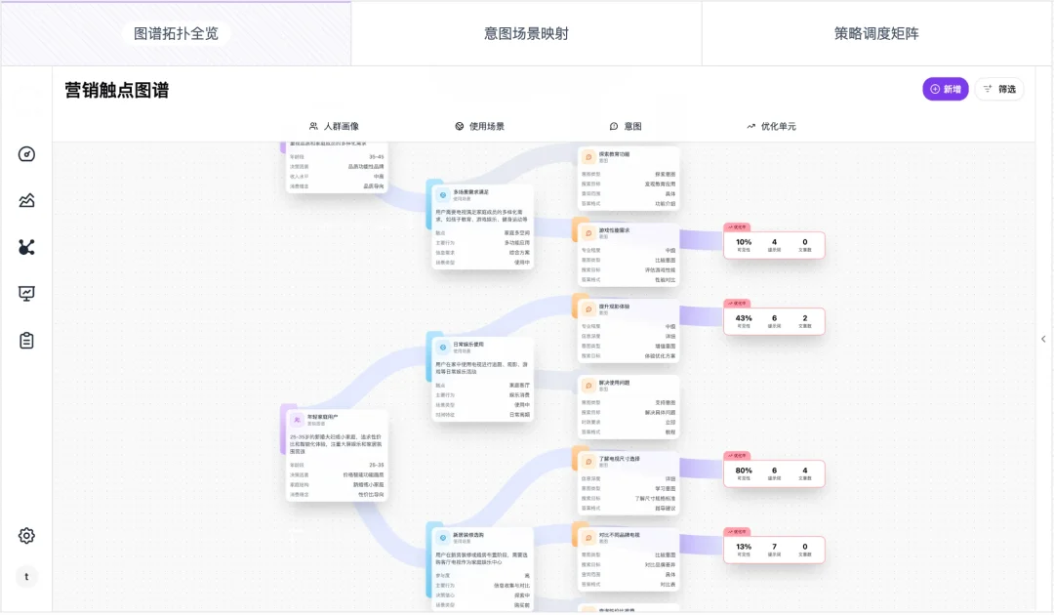Open the 筛选 filter control
The height and width of the screenshot is (615, 1054).
coord(998,88)
